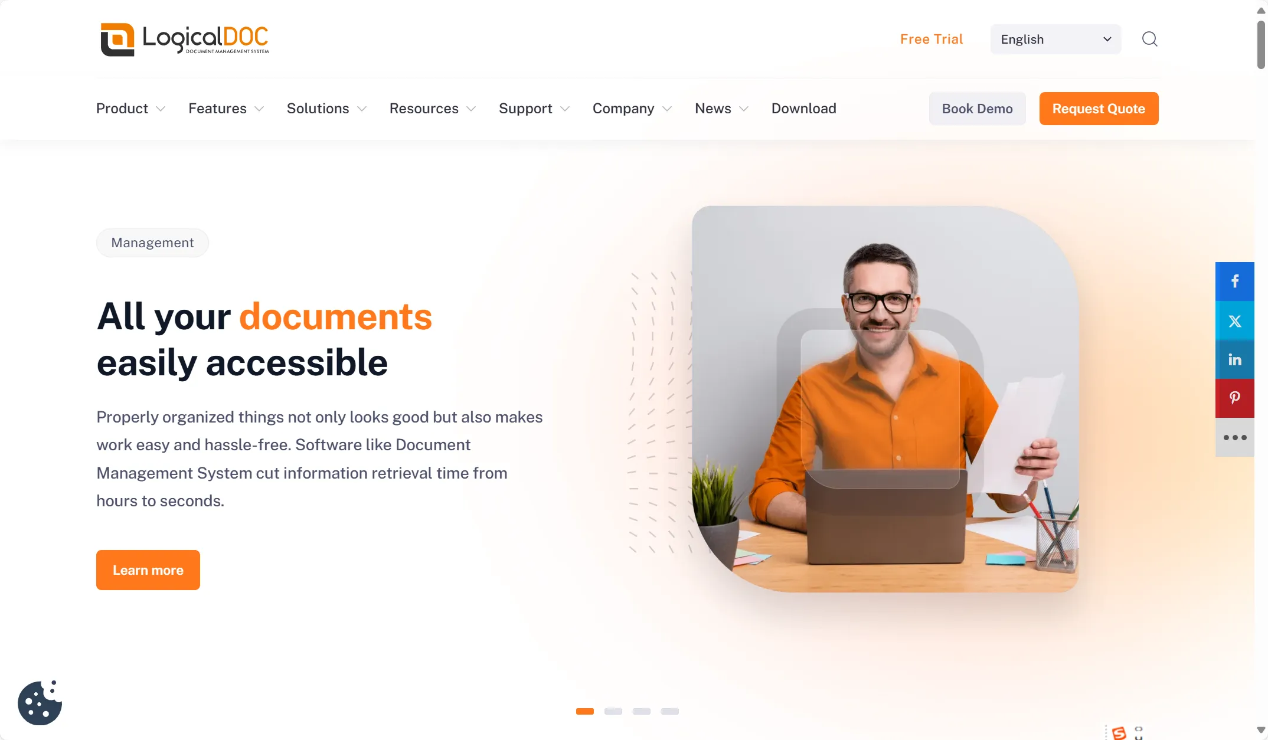
Task: Click the more options ellipsis icon
Action: [1236, 437]
